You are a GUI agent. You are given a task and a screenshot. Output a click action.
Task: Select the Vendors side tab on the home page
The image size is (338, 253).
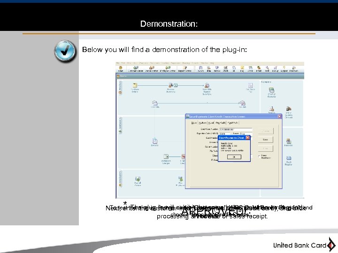pyautogui.click(x=120, y=88)
